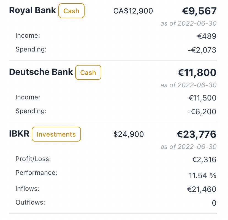Click the Investments tag beside IBKR

(56, 134)
